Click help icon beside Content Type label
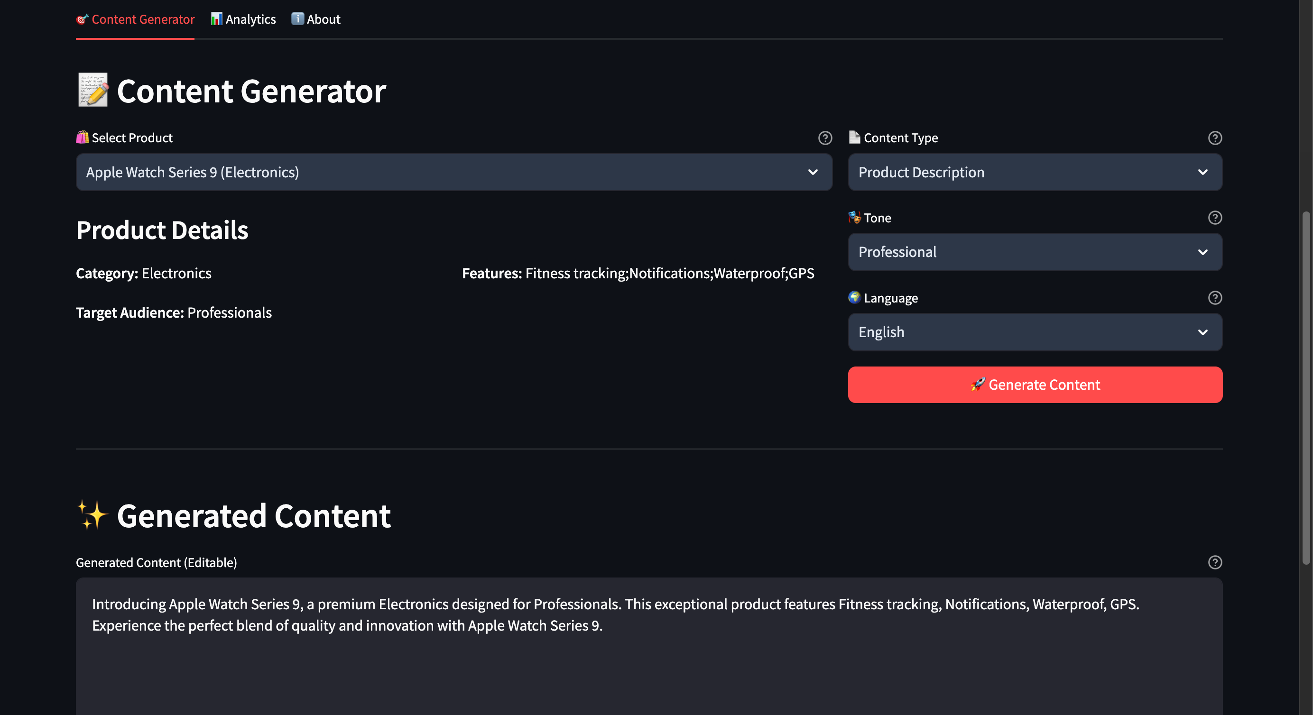Image resolution: width=1313 pixels, height=715 pixels. [1215, 137]
